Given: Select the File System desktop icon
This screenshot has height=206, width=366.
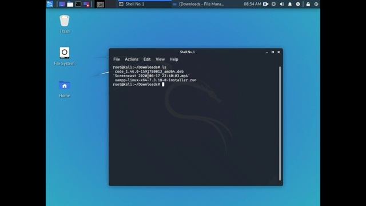Looking at the screenshot, I should pos(64,56).
